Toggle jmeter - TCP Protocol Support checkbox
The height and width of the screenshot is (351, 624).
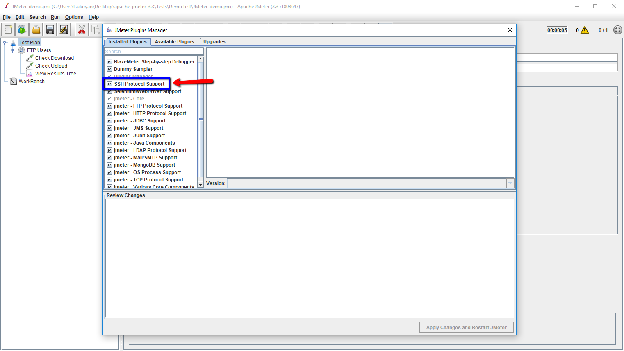(110, 180)
